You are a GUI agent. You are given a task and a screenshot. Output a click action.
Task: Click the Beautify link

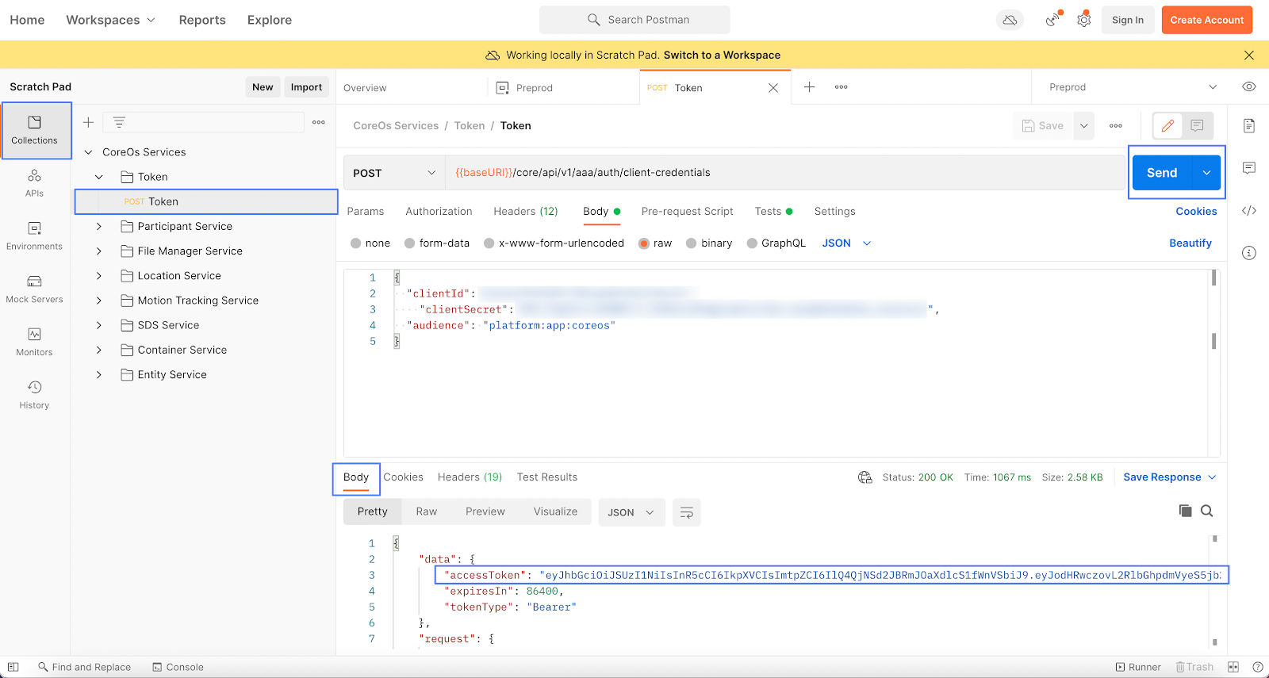1190,243
